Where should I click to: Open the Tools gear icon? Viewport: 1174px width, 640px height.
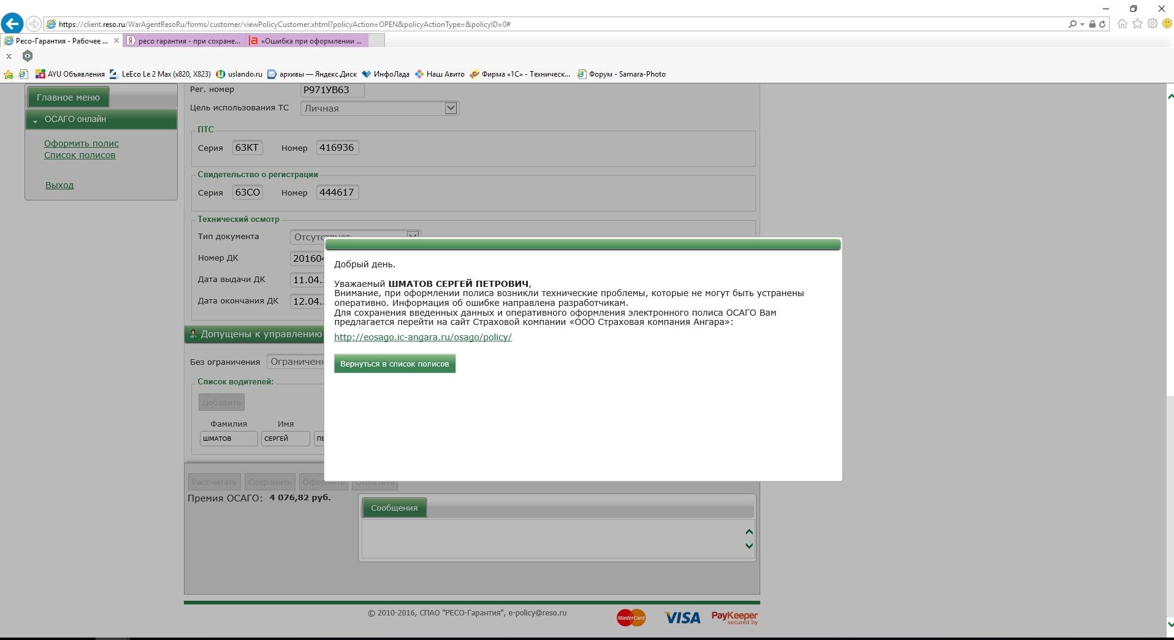[x=1152, y=24]
